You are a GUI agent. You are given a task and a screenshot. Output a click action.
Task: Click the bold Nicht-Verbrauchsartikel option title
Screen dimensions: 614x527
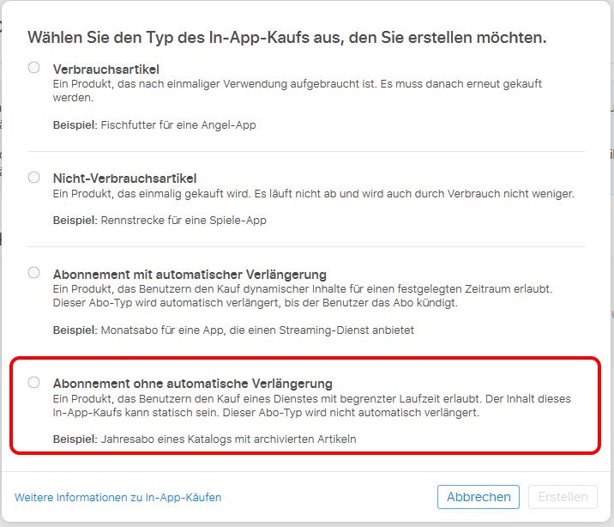[124, 179]
